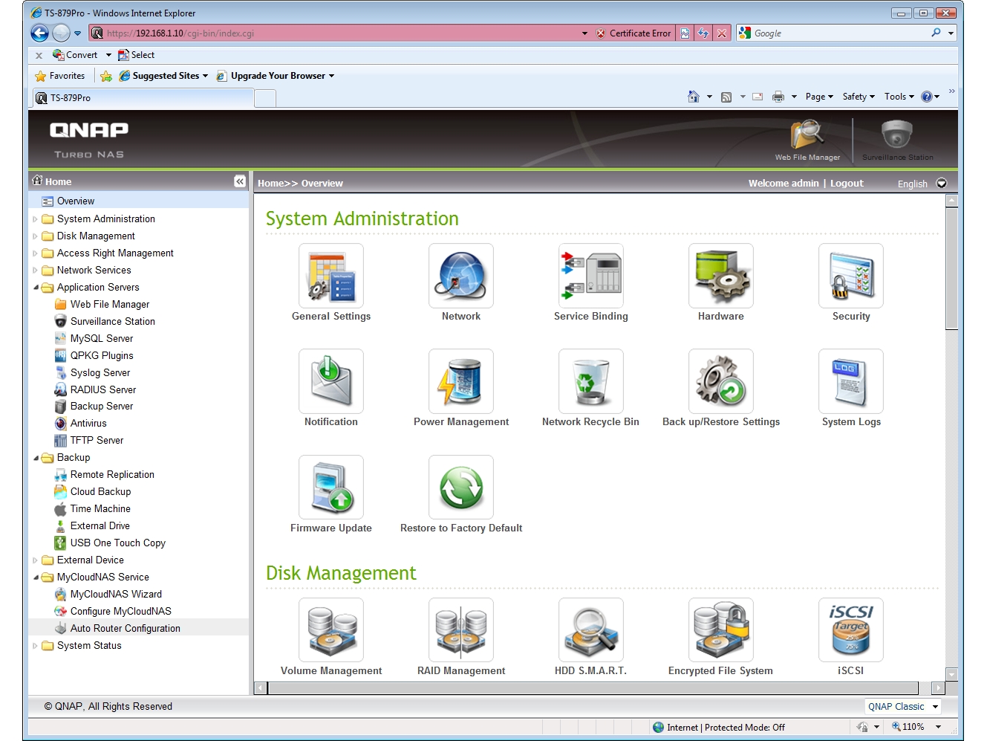
Task: Open System Logs icon
Action: [851, 381]
